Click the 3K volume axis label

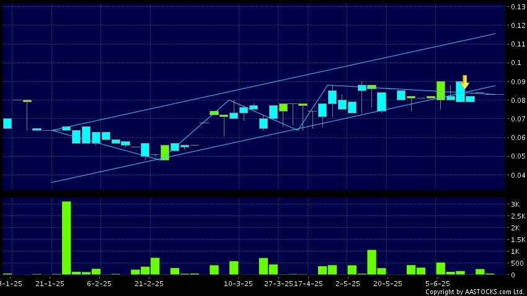(x=515, y=204)
